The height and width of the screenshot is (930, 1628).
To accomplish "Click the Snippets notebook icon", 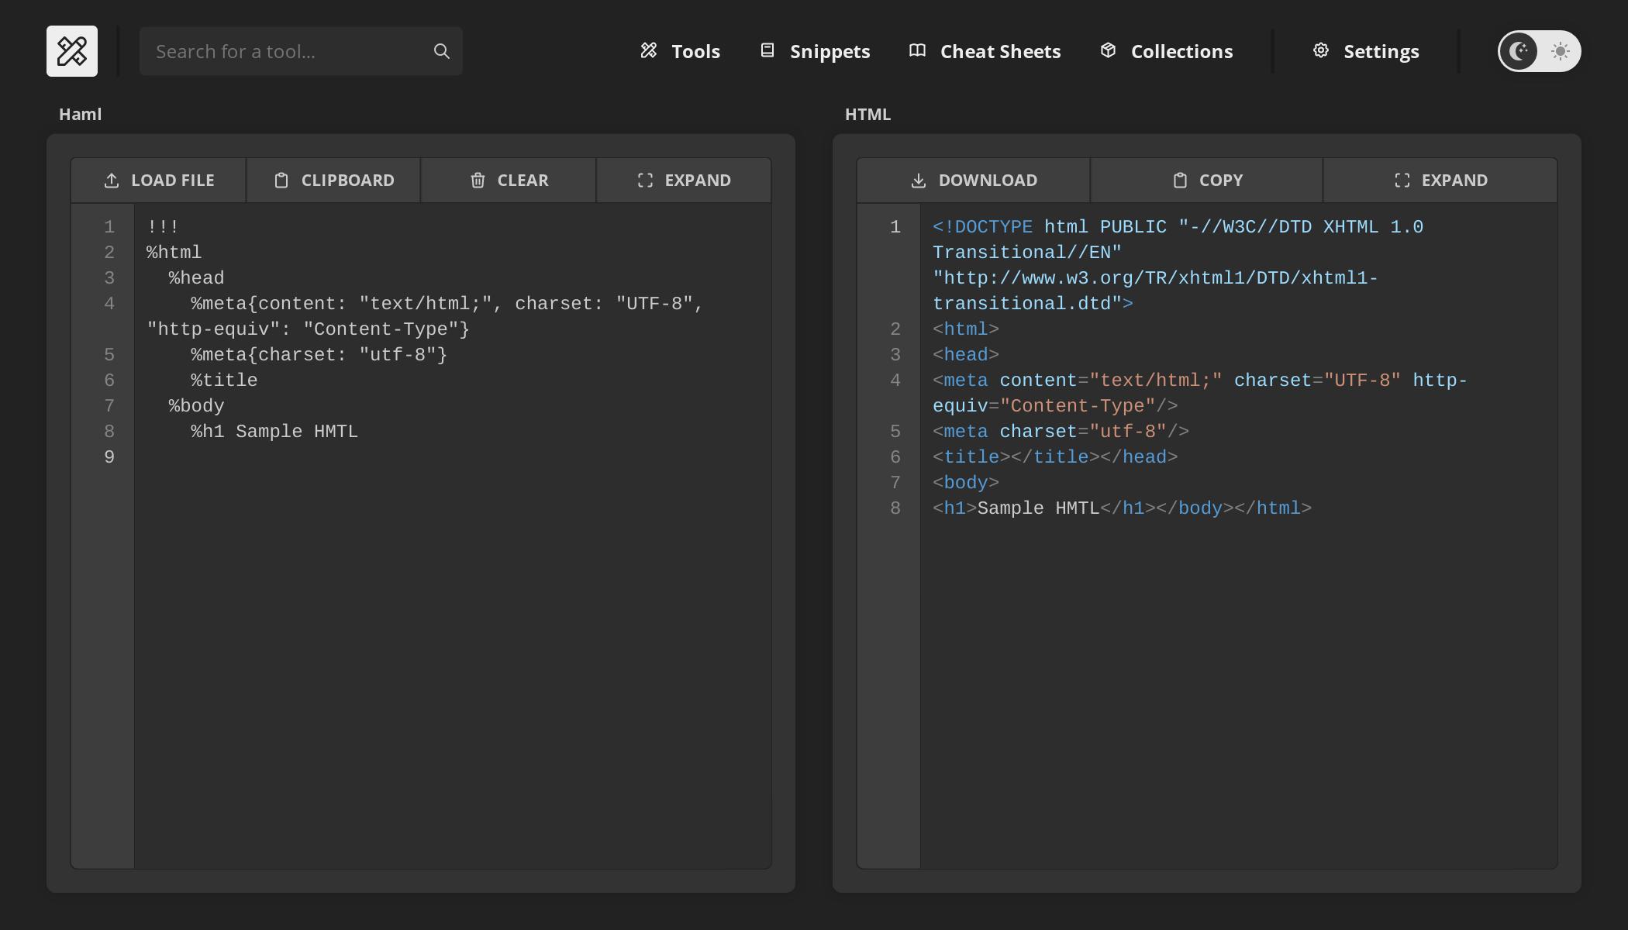I will (x=767, y=51).
